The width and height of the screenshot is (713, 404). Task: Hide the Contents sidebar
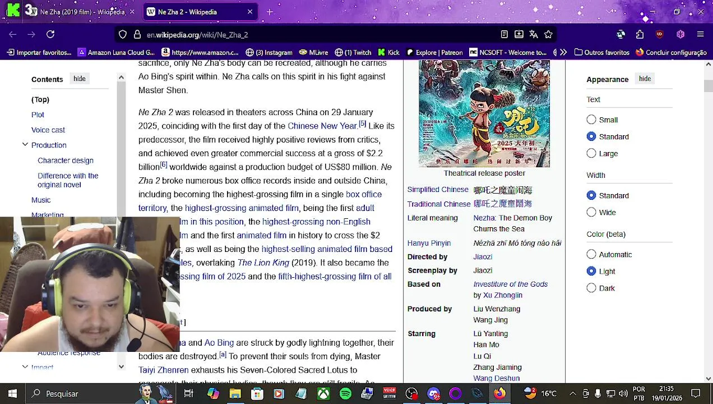[x=80, y=79]
